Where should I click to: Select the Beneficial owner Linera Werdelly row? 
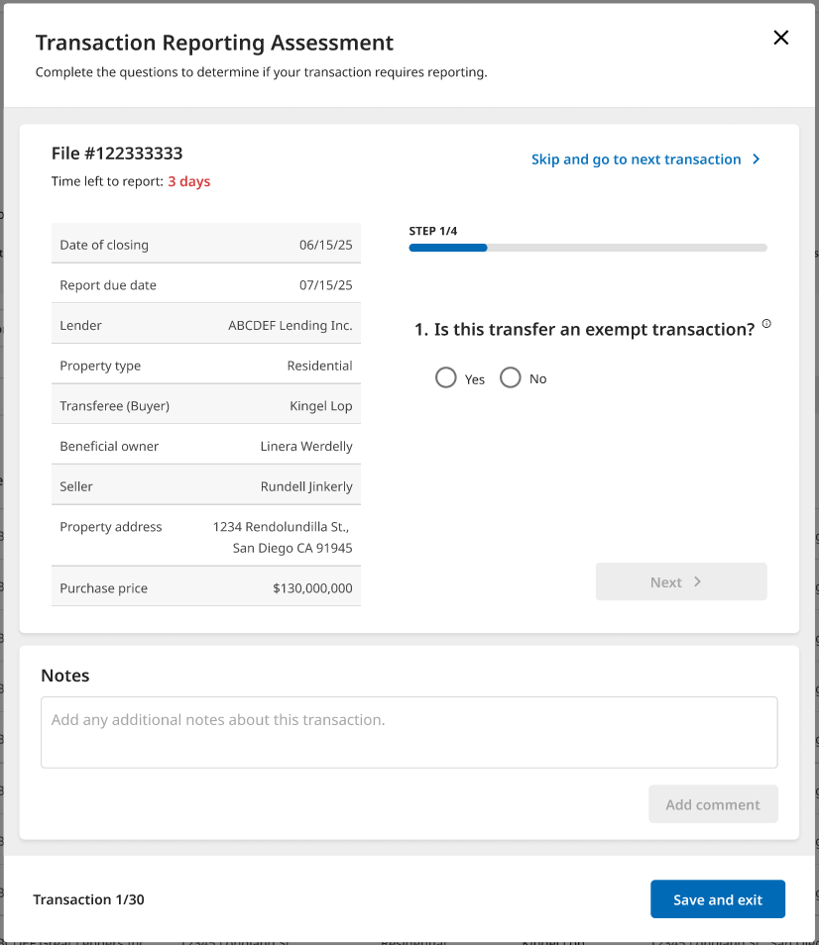tap(205, 446)
